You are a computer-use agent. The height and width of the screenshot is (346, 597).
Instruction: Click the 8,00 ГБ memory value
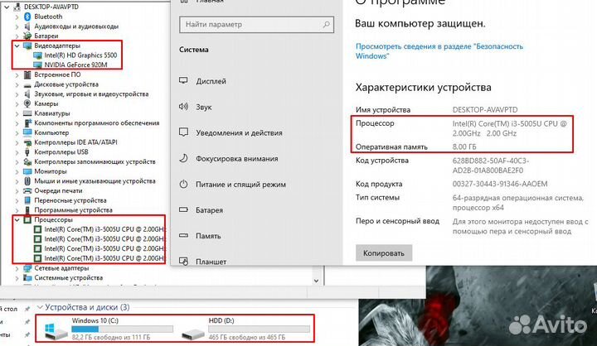464,147
